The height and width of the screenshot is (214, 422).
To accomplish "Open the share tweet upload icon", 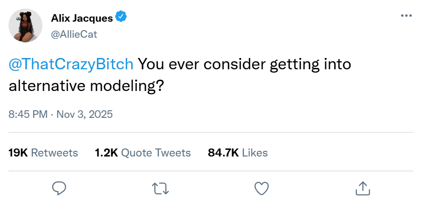I will point(362,189).
